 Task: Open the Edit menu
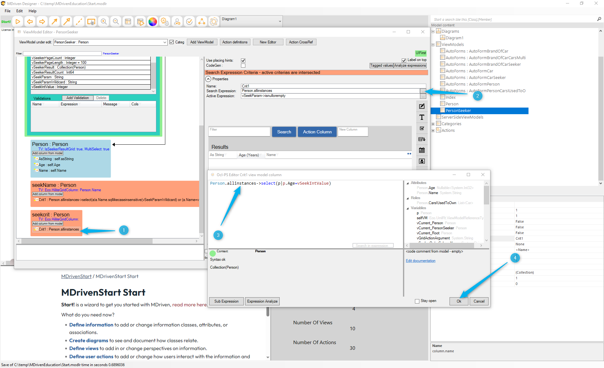[20, 11]
